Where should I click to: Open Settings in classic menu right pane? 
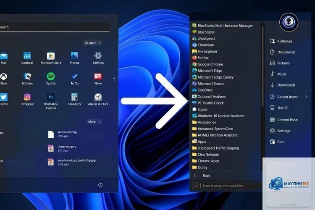[280, 131]
